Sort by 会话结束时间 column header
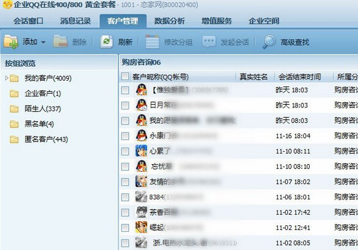 tap(299, 77)
